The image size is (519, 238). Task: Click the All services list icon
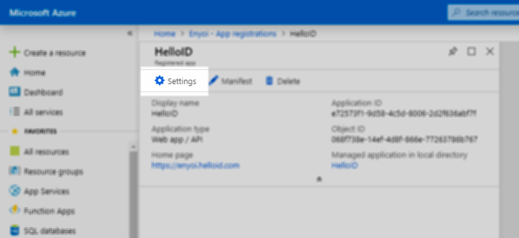click(x=15, y=112)
